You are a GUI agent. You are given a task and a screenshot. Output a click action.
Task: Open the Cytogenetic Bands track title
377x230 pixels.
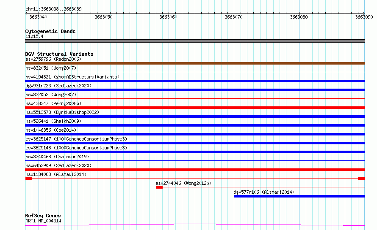(x=50, y=31)
